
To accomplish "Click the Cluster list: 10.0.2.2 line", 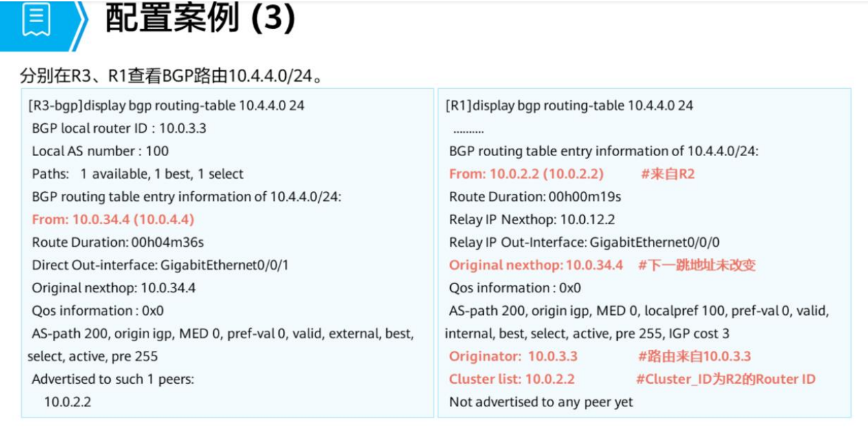I will click(x=511, y=378).
